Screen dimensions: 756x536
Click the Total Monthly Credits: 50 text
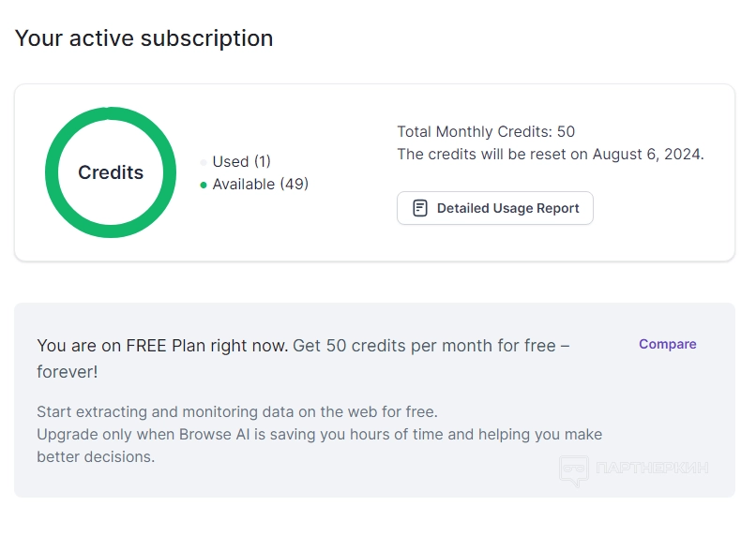(x=486, y=132)
